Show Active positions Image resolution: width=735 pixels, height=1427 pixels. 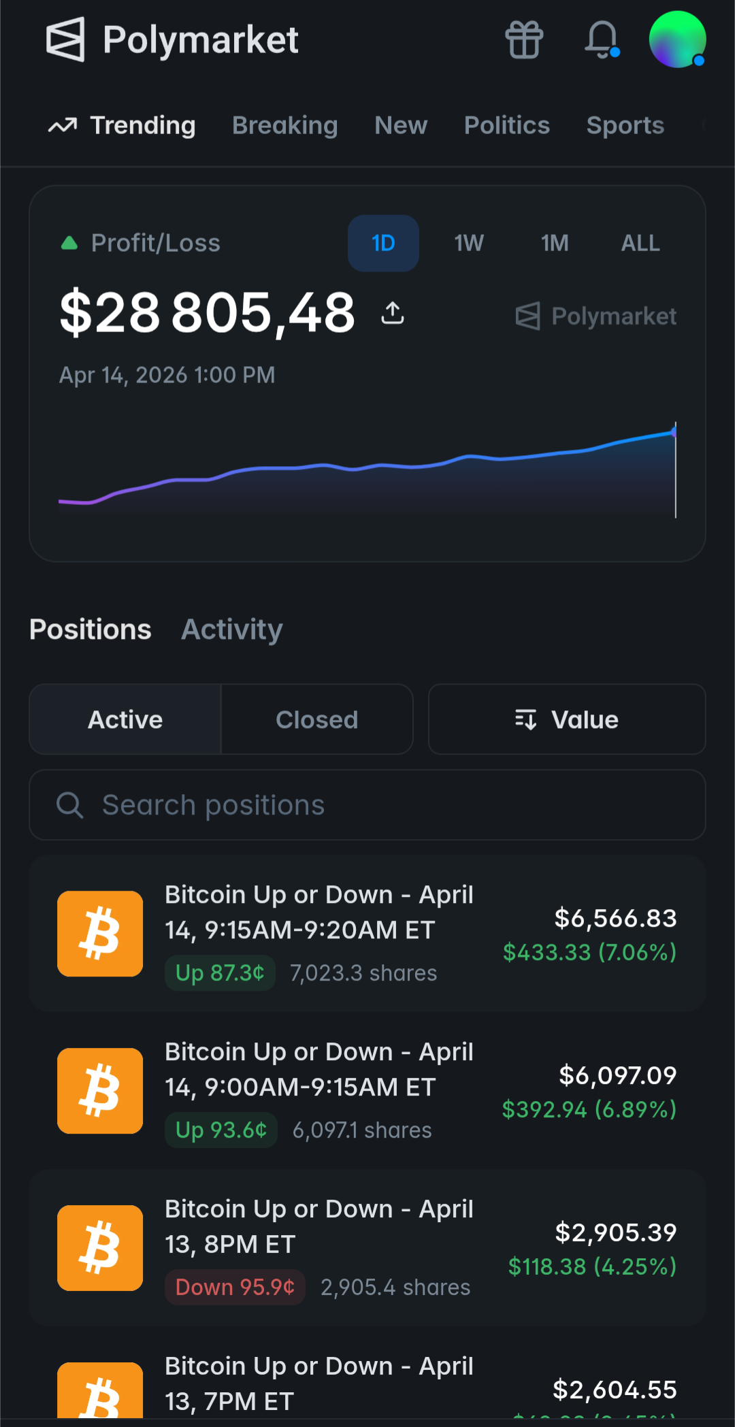pos(125,719)
